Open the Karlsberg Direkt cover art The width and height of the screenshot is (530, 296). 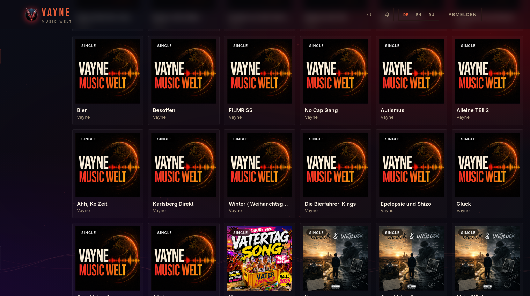click(x=184, y=165)
